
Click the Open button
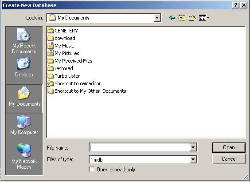pyautogui.click(x=229, y=147)
